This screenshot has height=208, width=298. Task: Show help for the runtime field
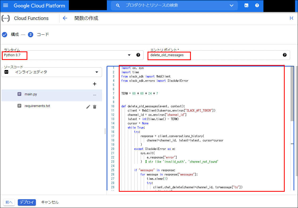coord(138,55)
